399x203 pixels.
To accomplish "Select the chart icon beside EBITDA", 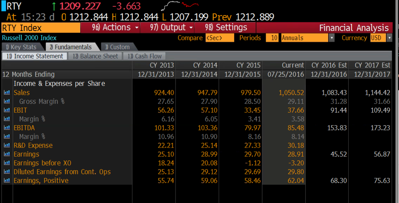I will [7, 128].
